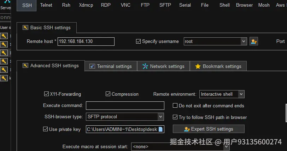This screenshot has width=287, height=151.
Task: Select Mosh session type
Action: (264, 5)
